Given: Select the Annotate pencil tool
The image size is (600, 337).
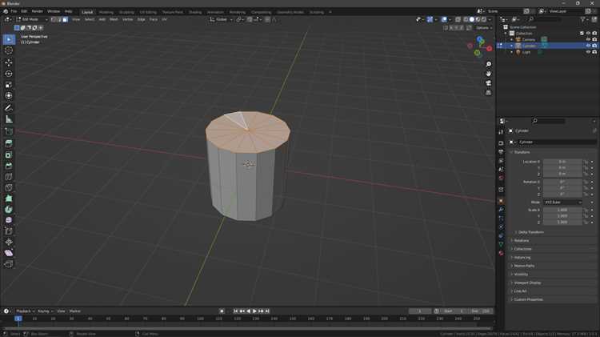Looking at the screenshot, I should click(x=9, y=108).
